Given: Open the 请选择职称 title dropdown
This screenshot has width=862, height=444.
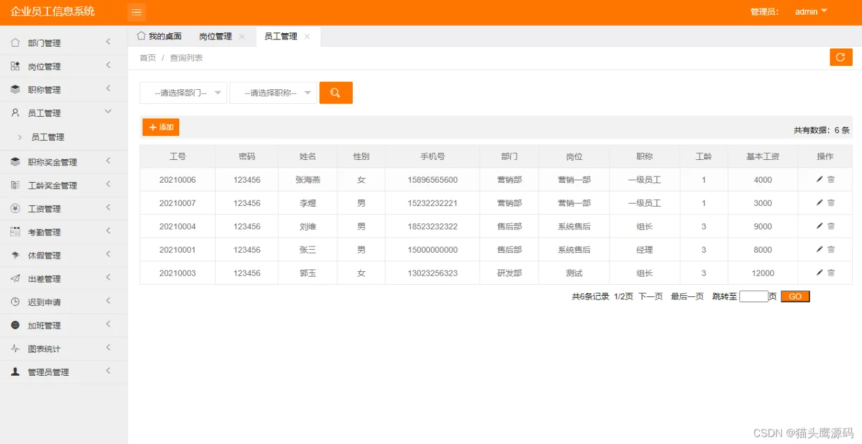Looking at the screenshot, I should click(273, 93).
